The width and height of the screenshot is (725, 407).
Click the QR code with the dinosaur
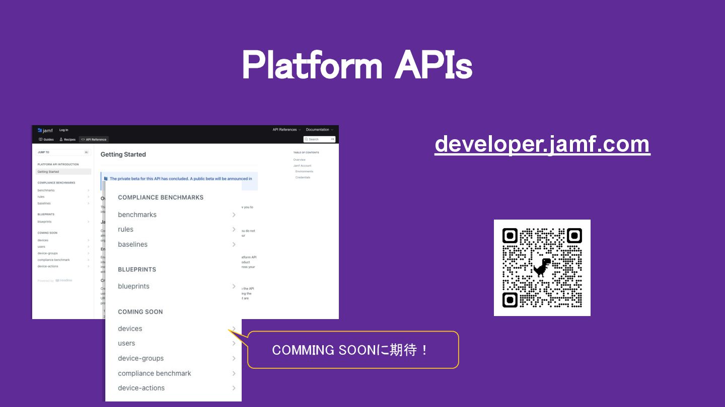tap(542, 268)
